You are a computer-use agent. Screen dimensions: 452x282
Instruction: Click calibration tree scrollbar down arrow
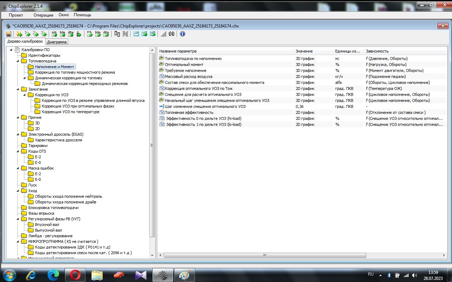click(x=153, y=256)
